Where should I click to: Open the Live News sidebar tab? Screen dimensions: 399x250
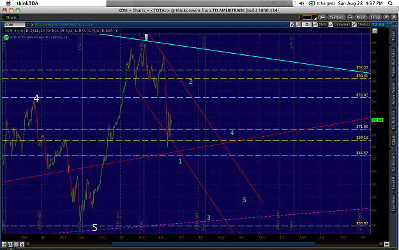(393, 203)
